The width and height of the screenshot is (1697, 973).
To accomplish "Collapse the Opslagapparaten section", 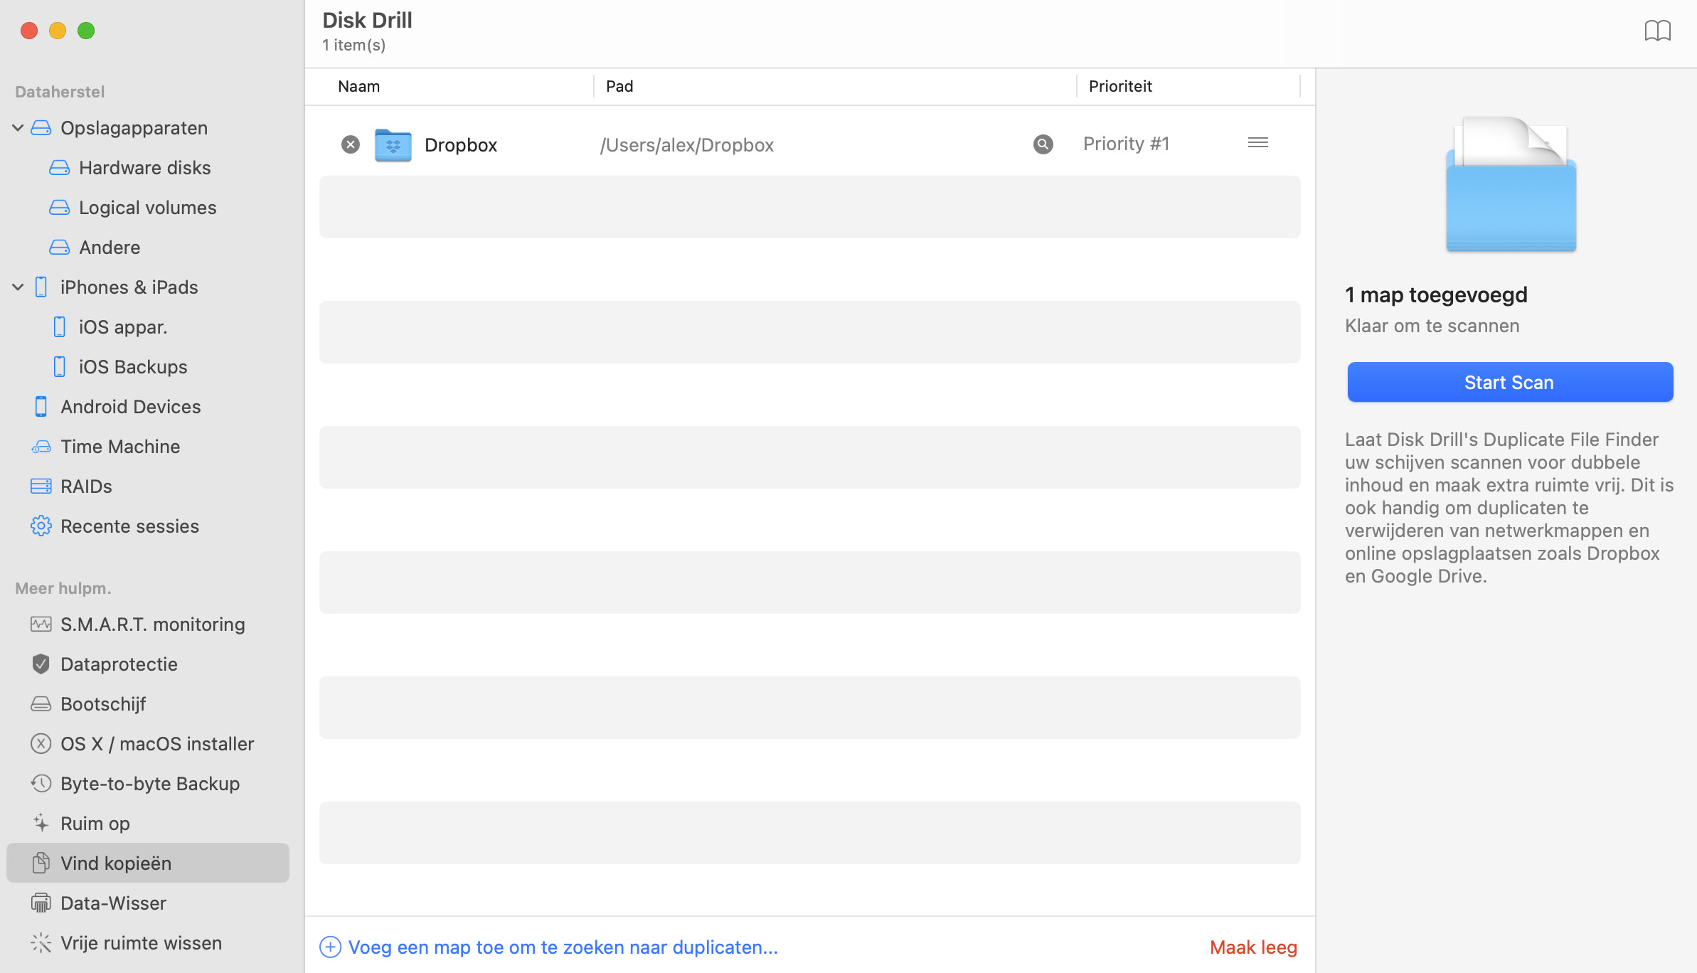I will coord(18,128).
